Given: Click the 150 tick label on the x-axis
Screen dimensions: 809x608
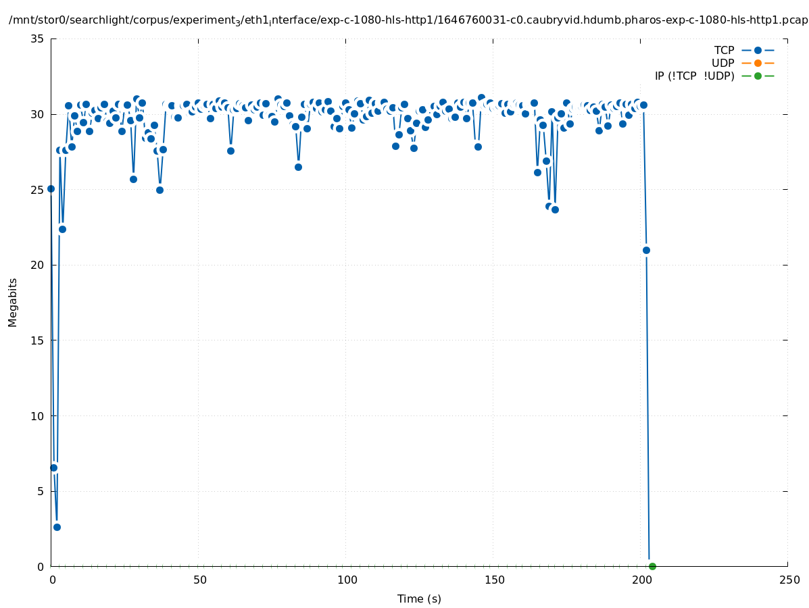Looking at the screenshot, I should [x=494, y=580].
